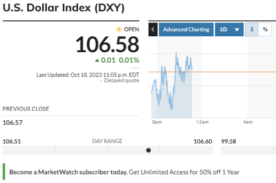Click the 4am marker on chart axis
Viewport: 276px width, 183px height.
(x=248, y=122)
